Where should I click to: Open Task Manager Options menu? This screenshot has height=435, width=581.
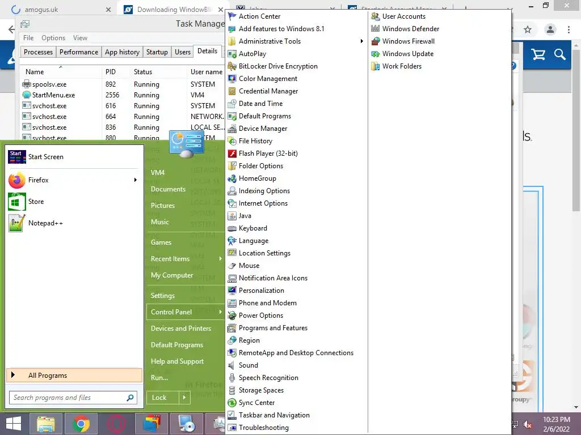[53, 38]
